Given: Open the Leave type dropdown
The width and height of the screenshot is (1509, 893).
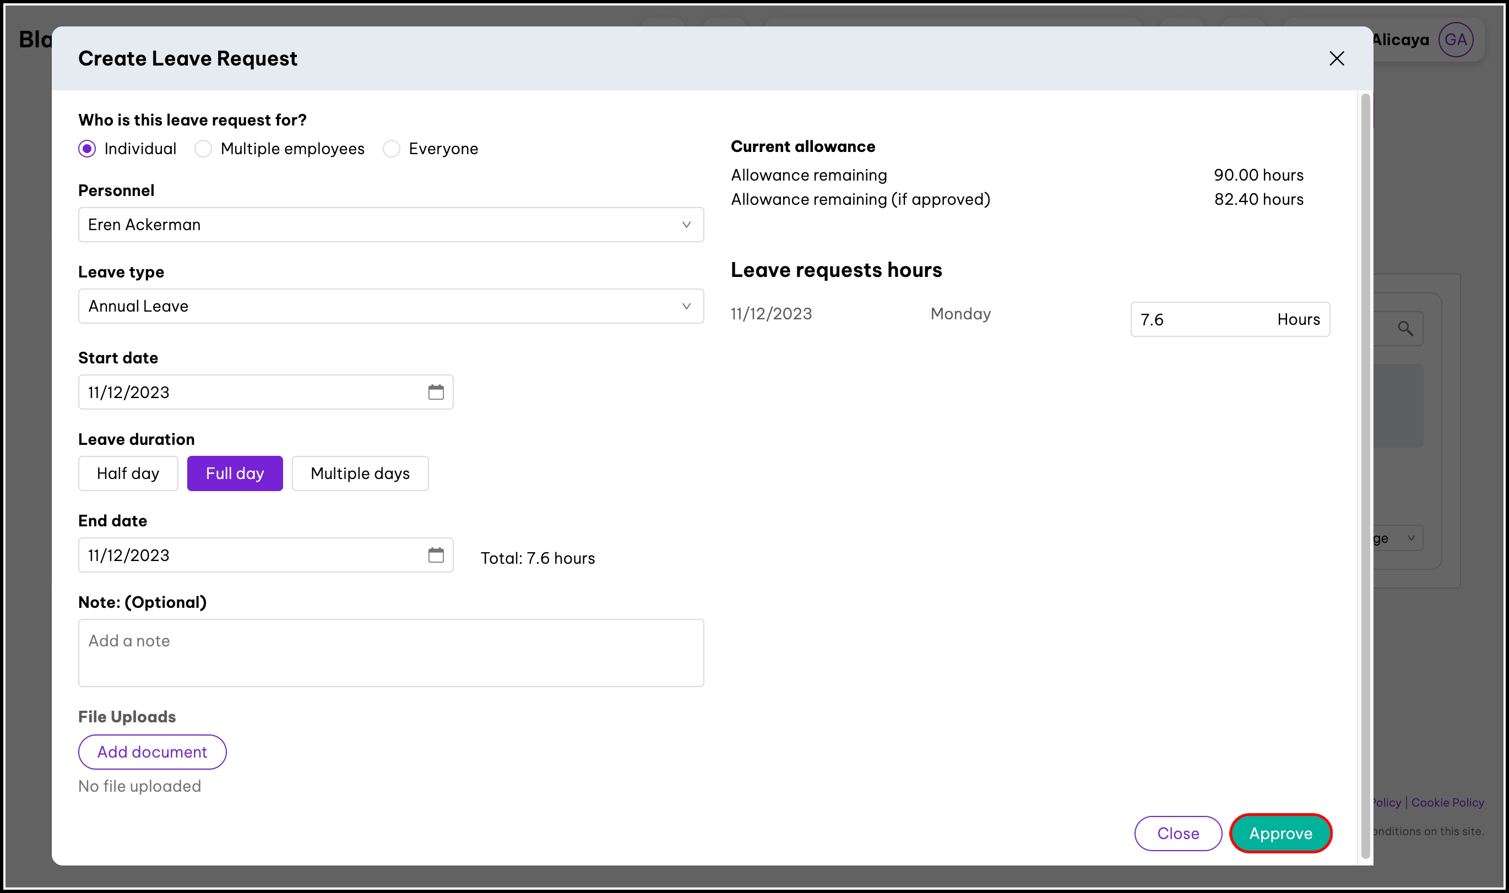Looking at the screenshot, I should pos(390,306).
